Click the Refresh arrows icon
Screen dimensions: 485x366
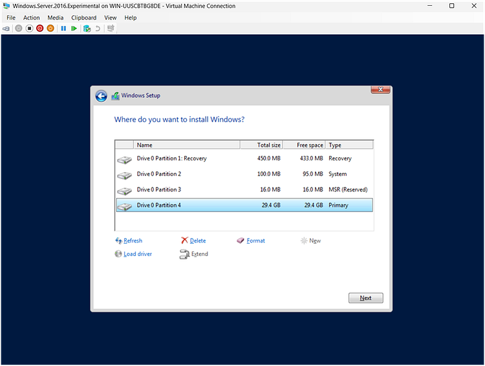[118, 241]
